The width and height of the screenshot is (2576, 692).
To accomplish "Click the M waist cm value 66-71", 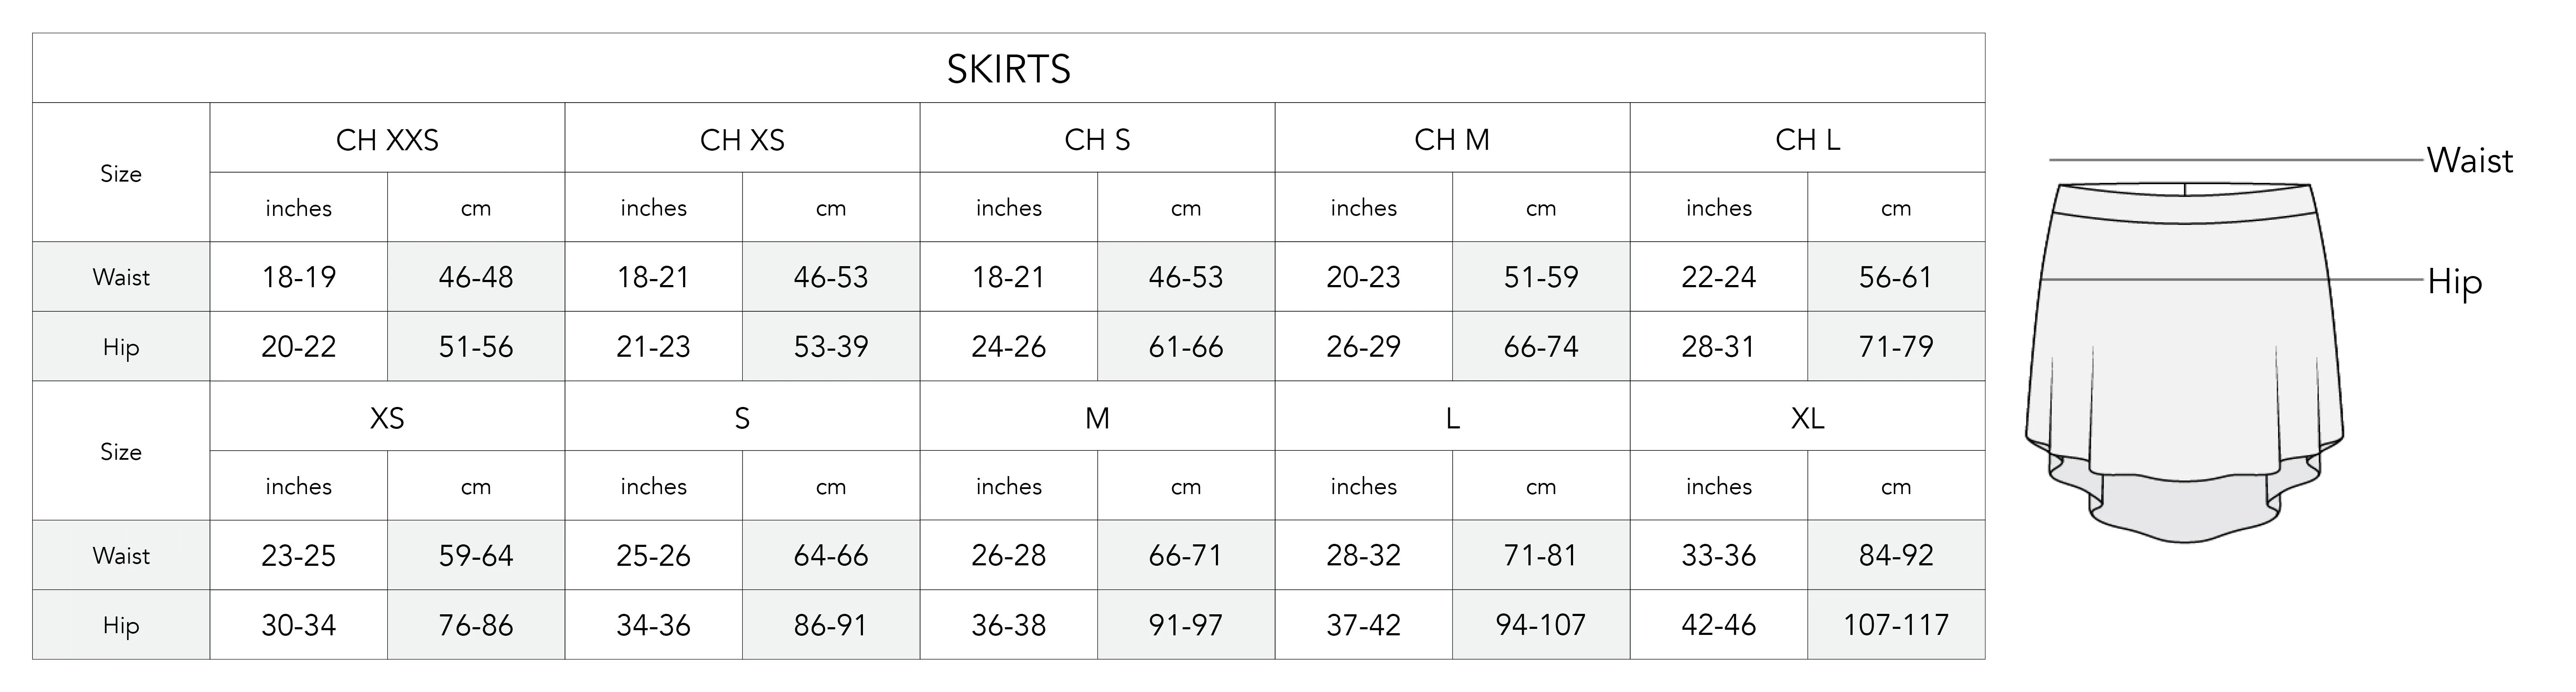I will coord(1186,555).
